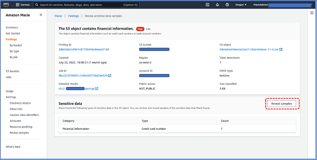Open Detailed results external link icon

(x=97, y=89)
